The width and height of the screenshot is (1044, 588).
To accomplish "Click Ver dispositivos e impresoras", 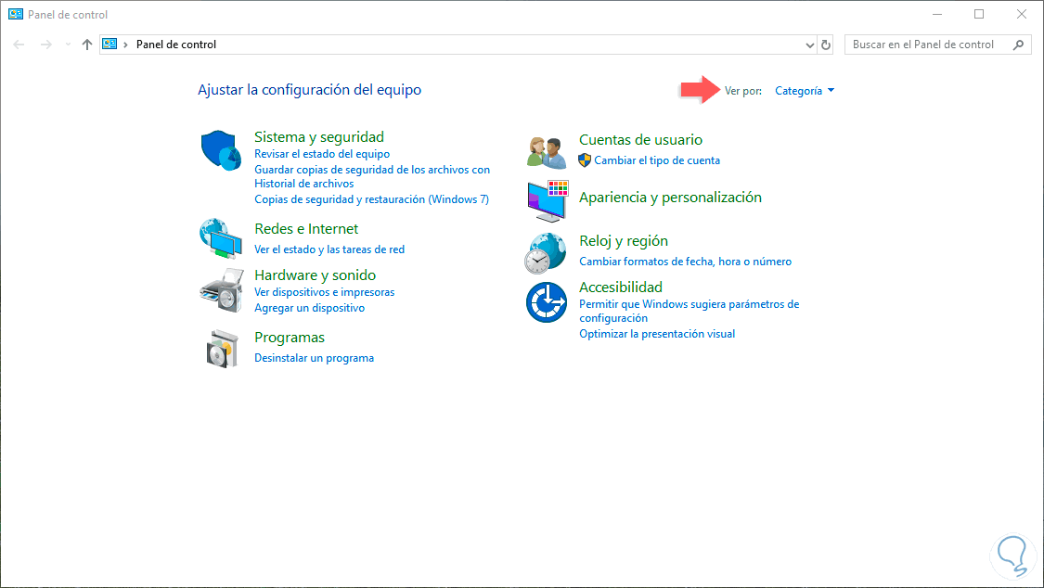I will [324, 292].
